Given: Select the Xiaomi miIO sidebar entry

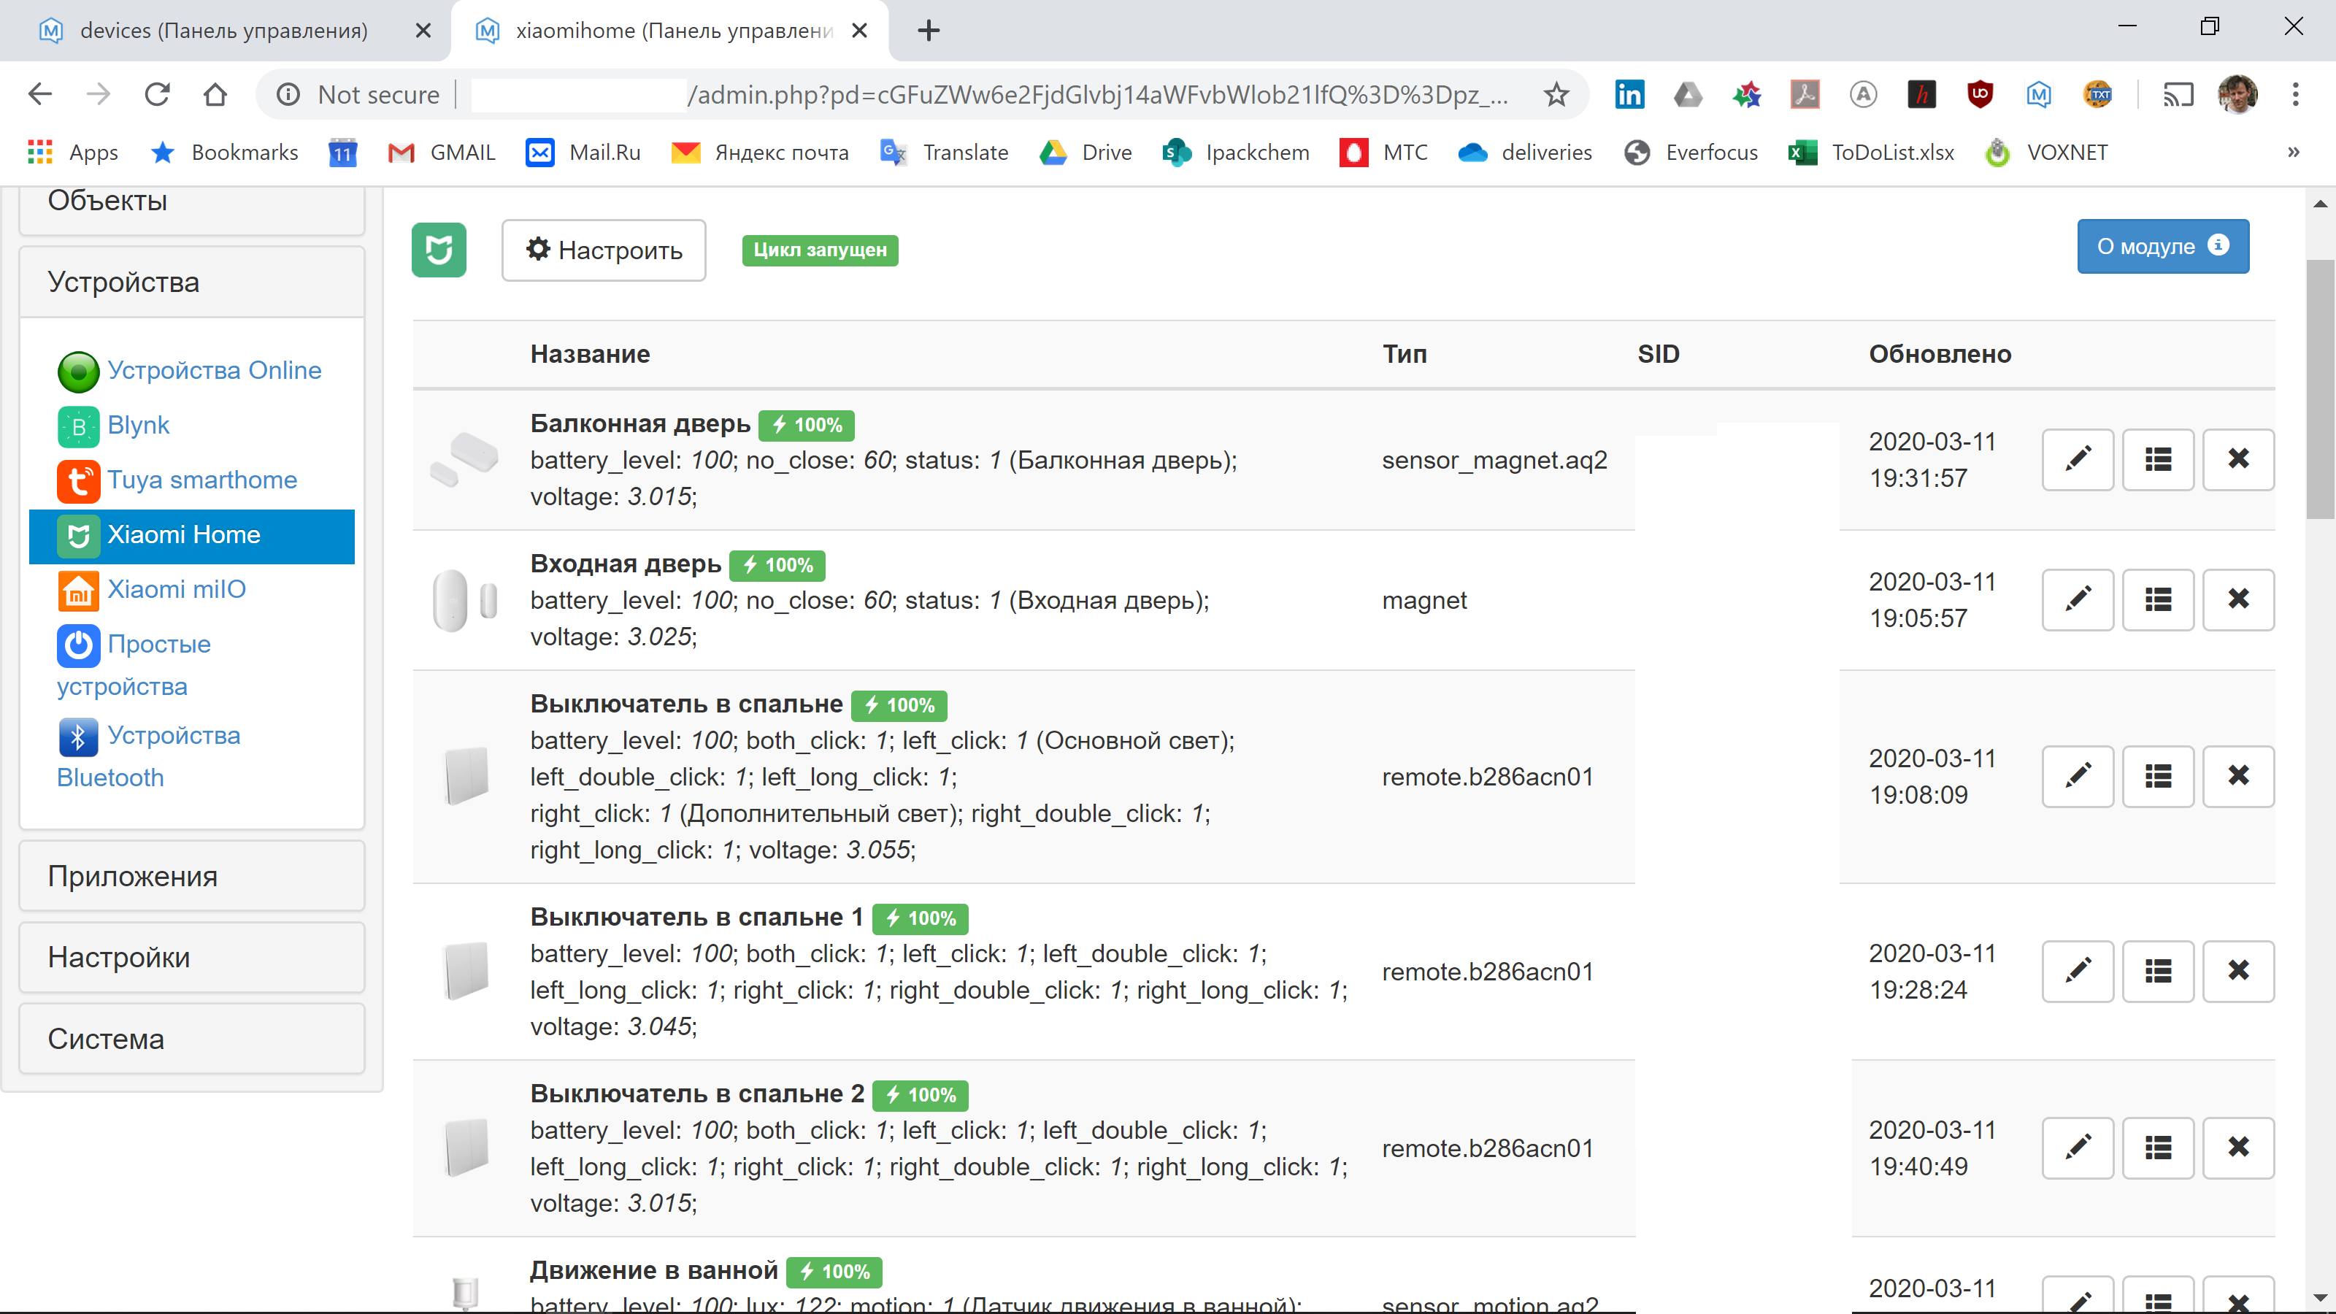Looking at the screenshot, I should coord(176,588).
